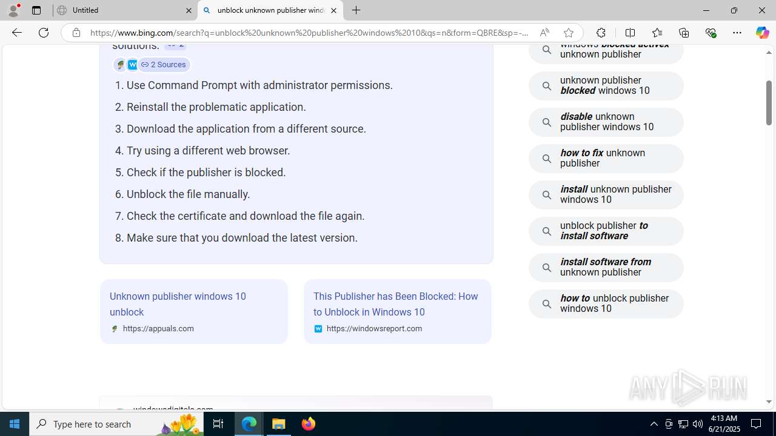Open Extensions puzzle icon
This screenshot has width=776, height=436.
(x=601, y=33)
